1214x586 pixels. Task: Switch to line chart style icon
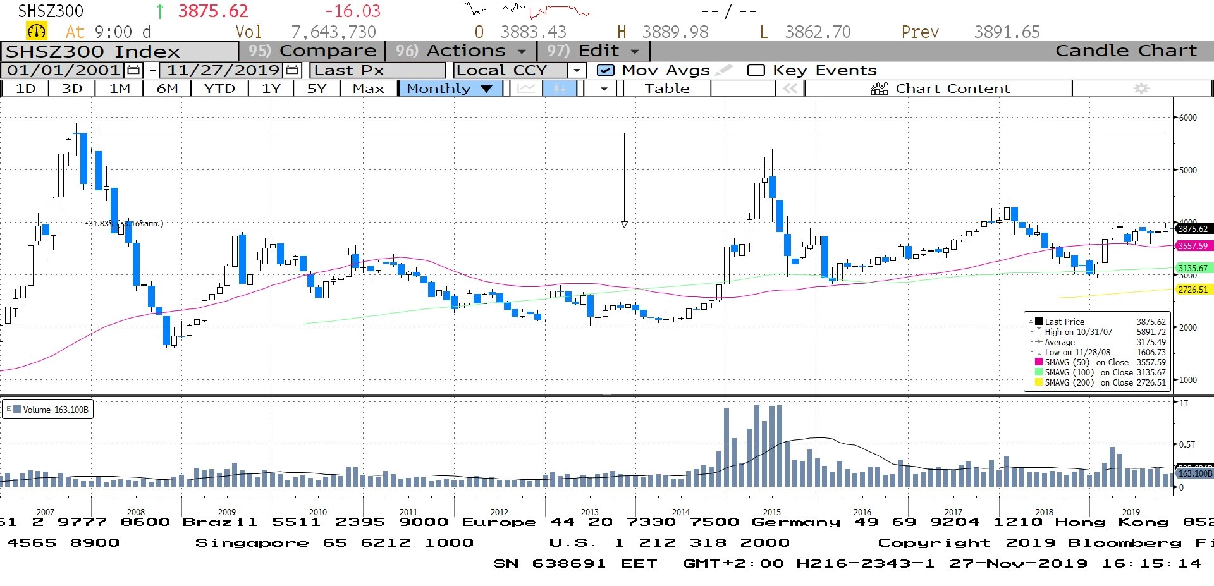(x=526, y=89)
